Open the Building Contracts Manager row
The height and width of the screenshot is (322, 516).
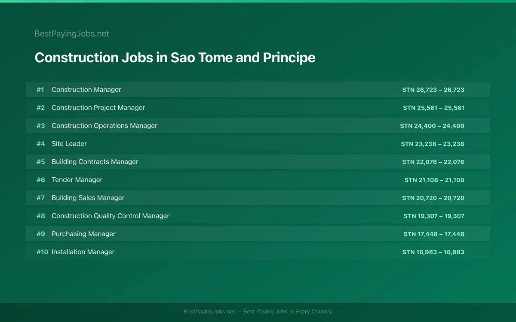click(x=258, y=161)
